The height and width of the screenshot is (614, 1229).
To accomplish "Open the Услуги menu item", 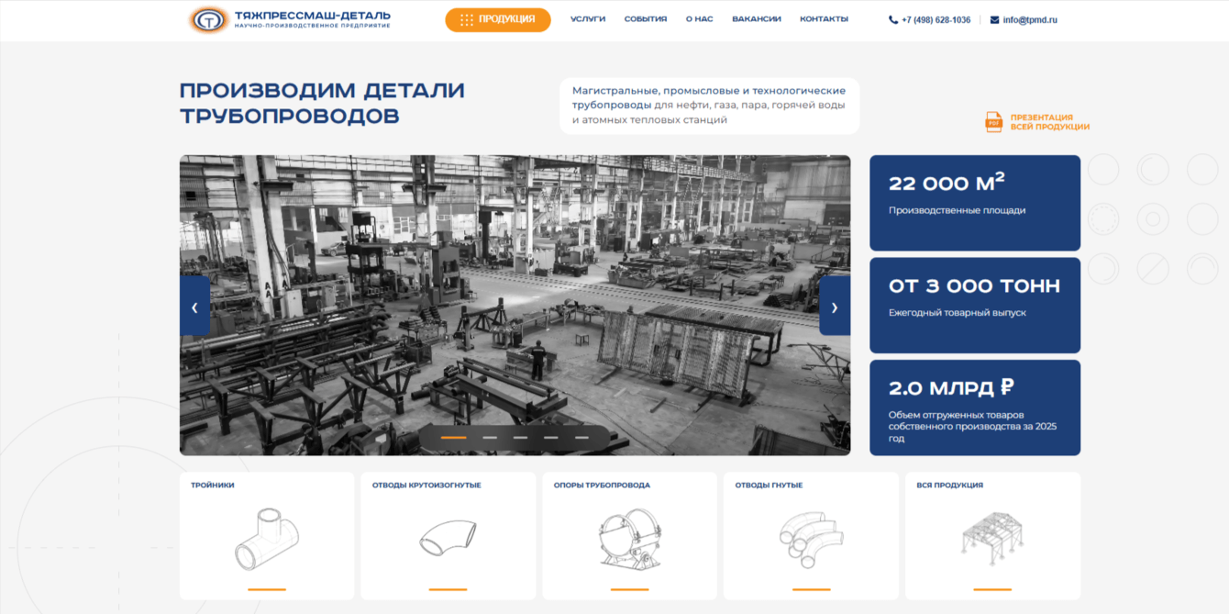I will [x=588, y=19].
